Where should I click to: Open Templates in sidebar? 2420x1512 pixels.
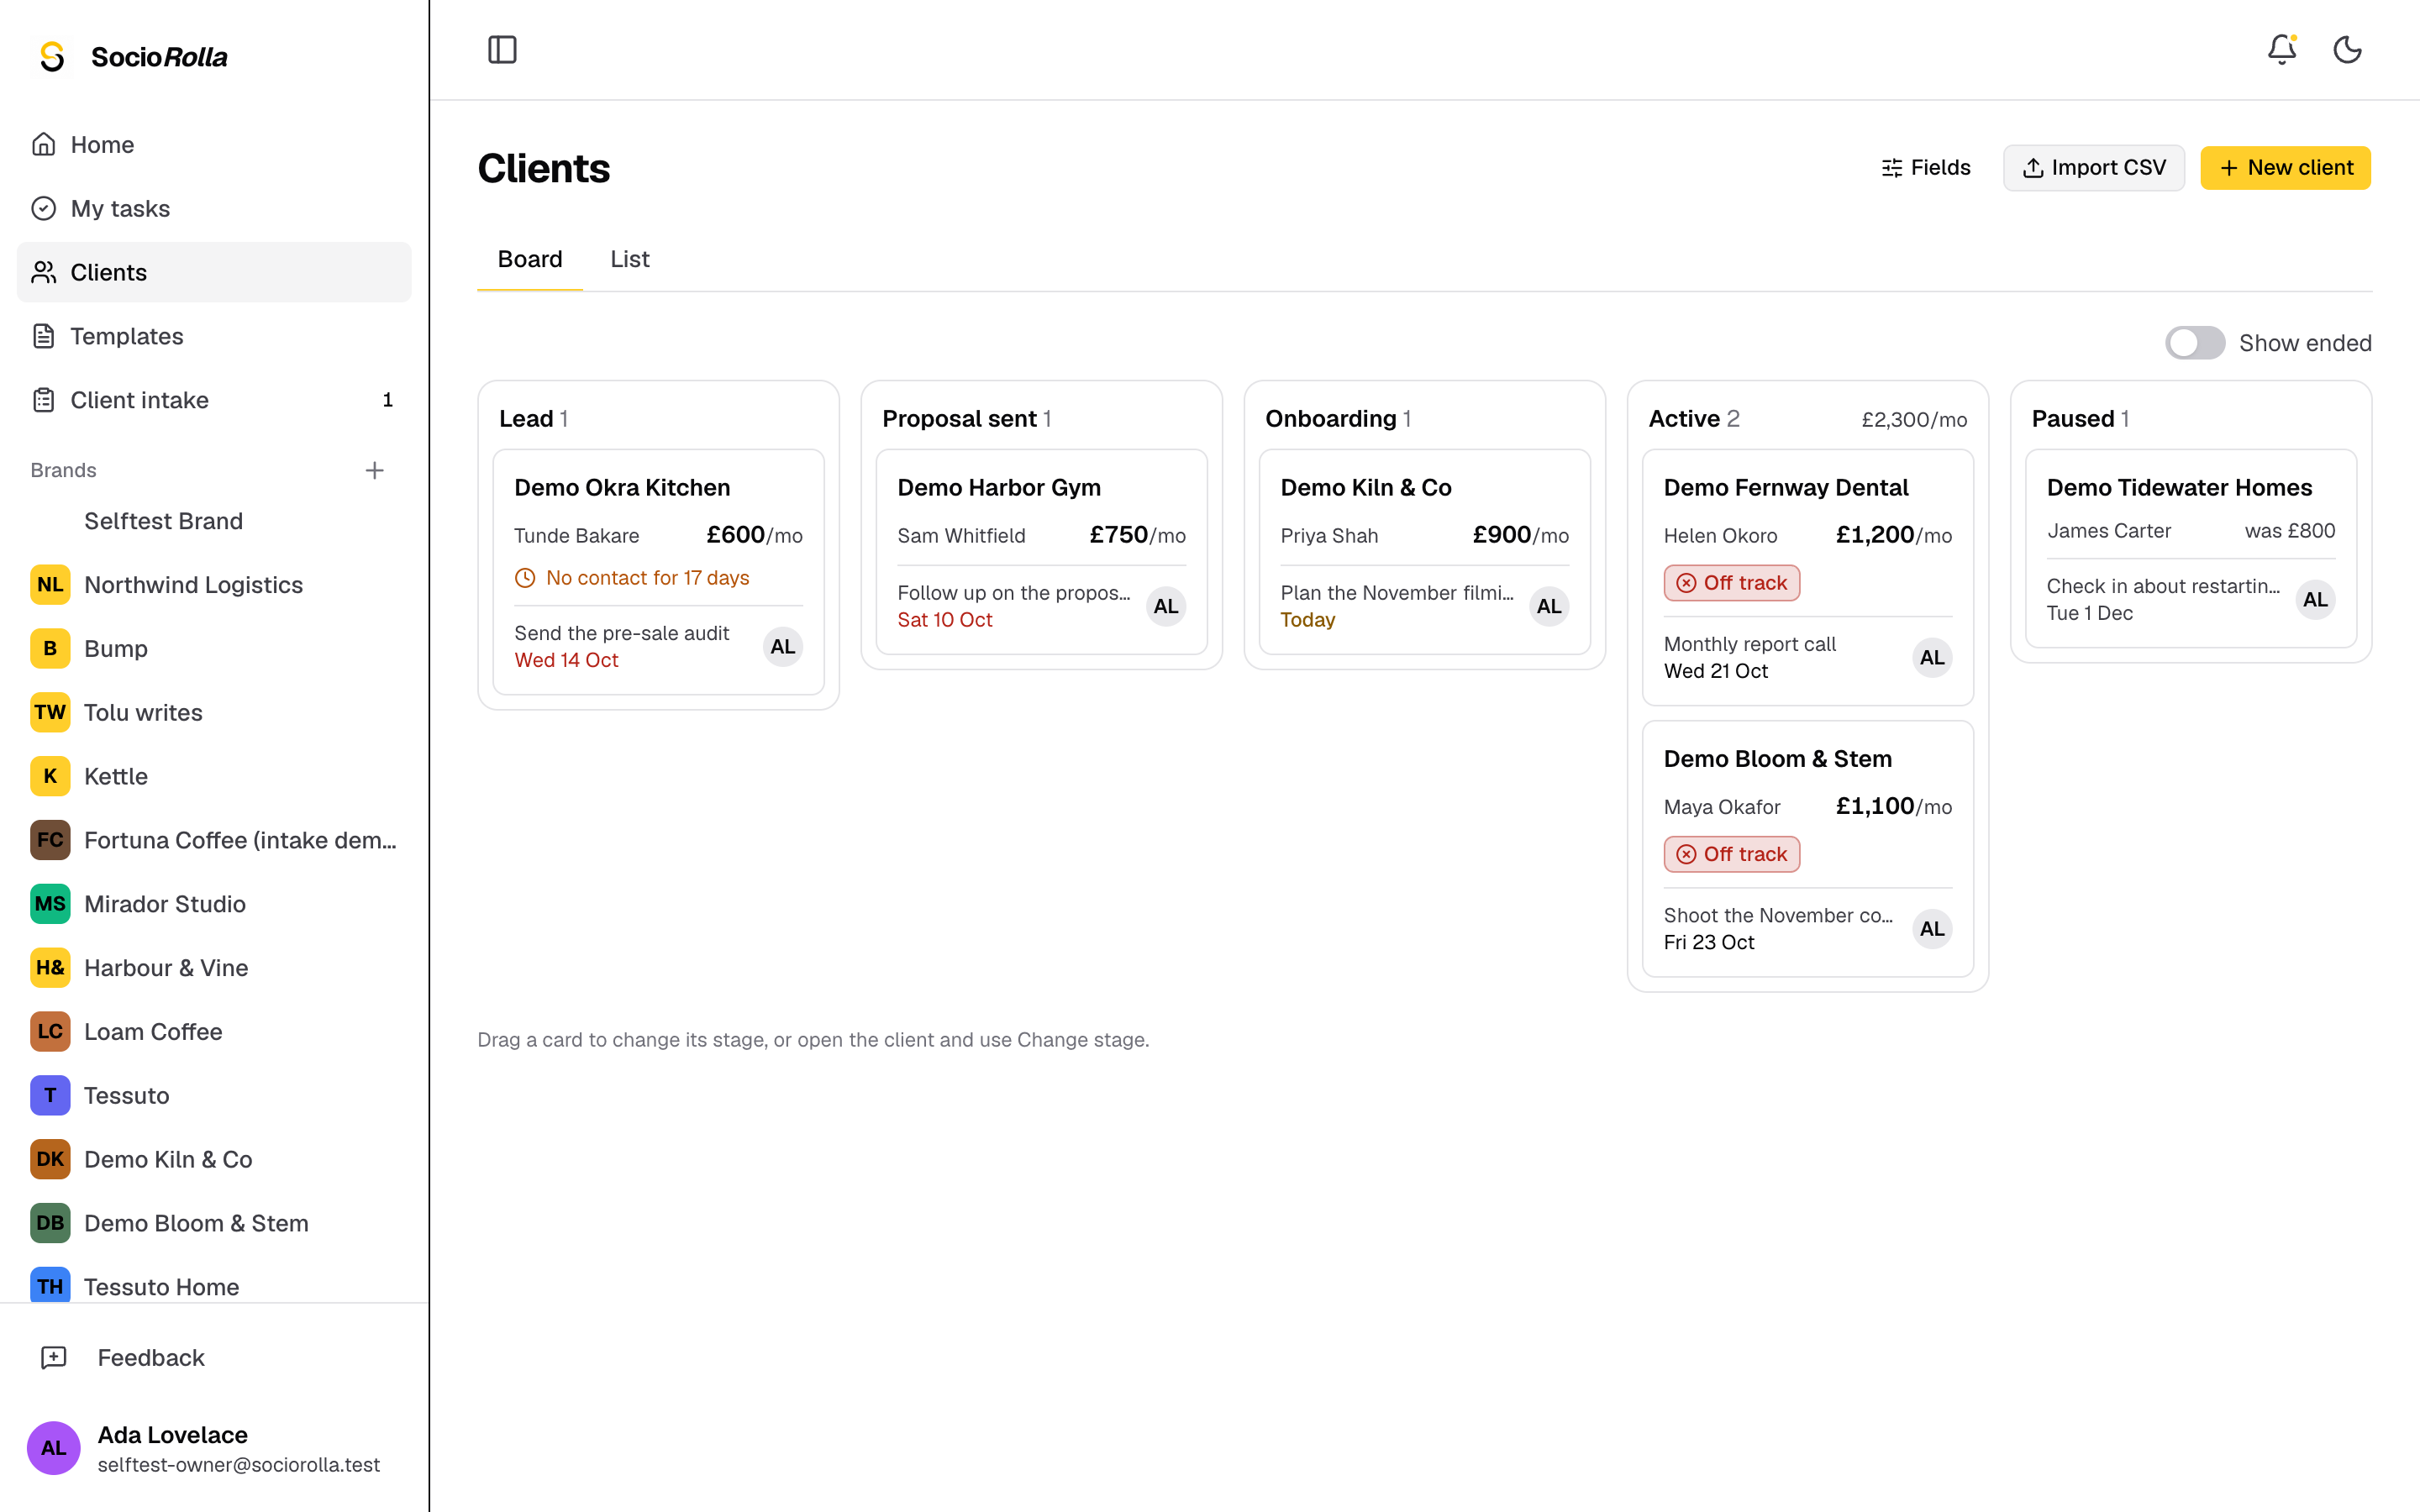click(x=214, y=336)
